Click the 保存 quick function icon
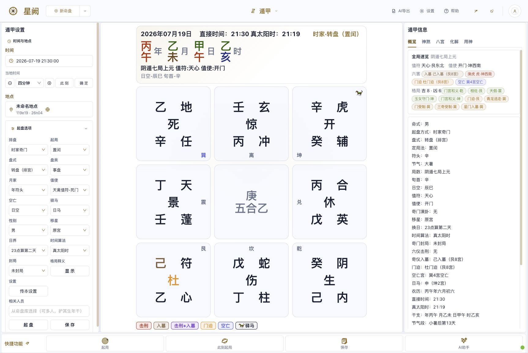The width and height of the screenshot is (528, 353). (344, 341)
